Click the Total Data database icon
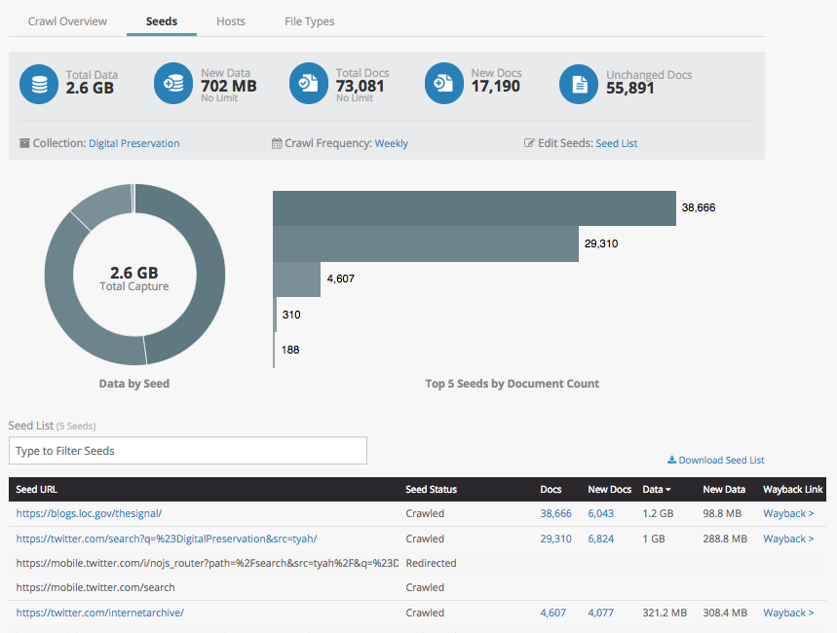This screenshot has width=837, height=633. pos(39,85)
